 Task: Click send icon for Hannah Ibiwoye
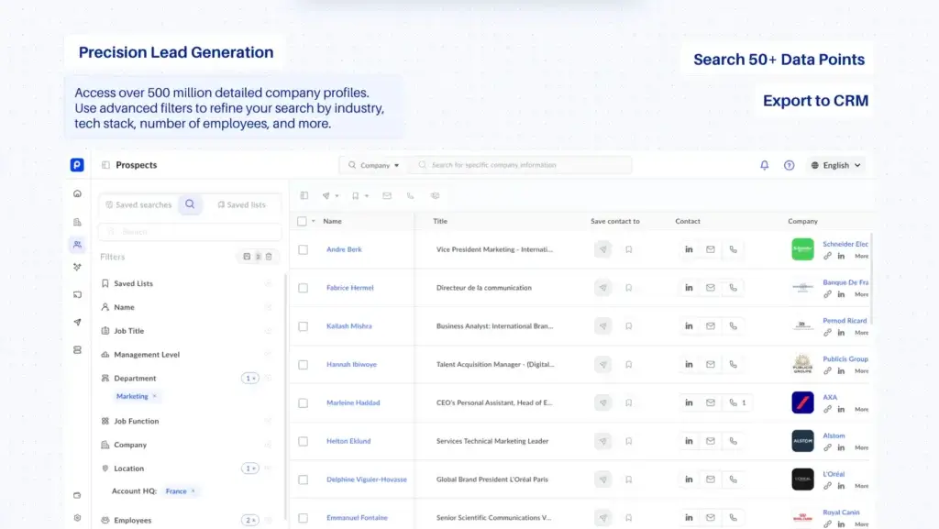tap(602, 365)
